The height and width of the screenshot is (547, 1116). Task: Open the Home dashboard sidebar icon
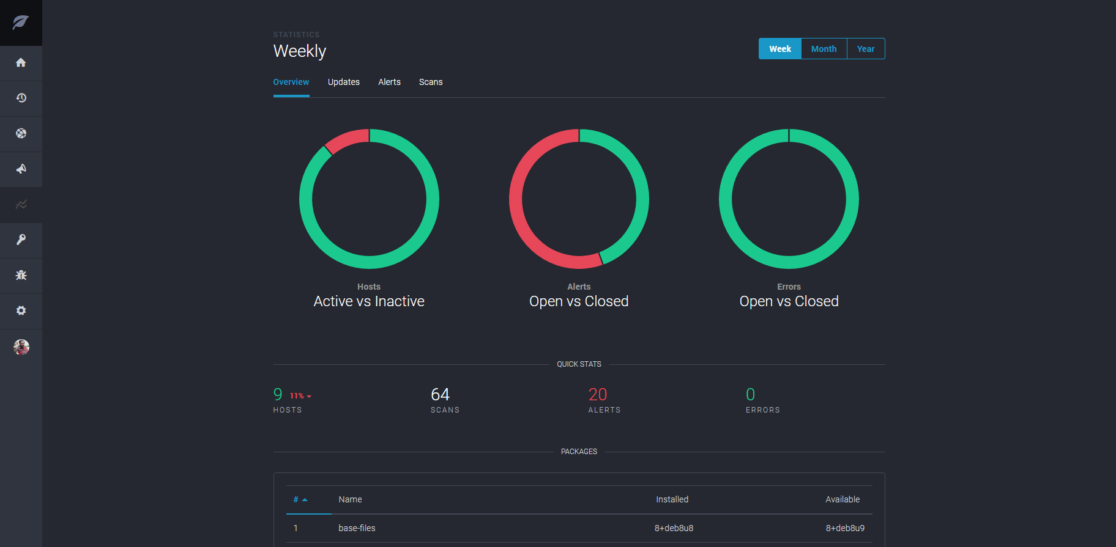point(21,63)
